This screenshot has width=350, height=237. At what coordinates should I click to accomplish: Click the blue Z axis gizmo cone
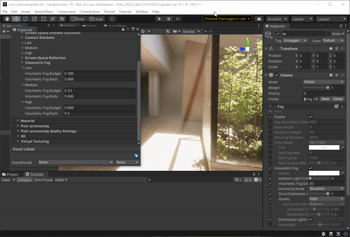tap(243, 49)
